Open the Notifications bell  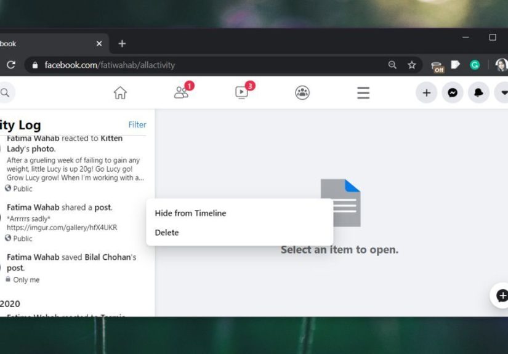coord(478,93)
